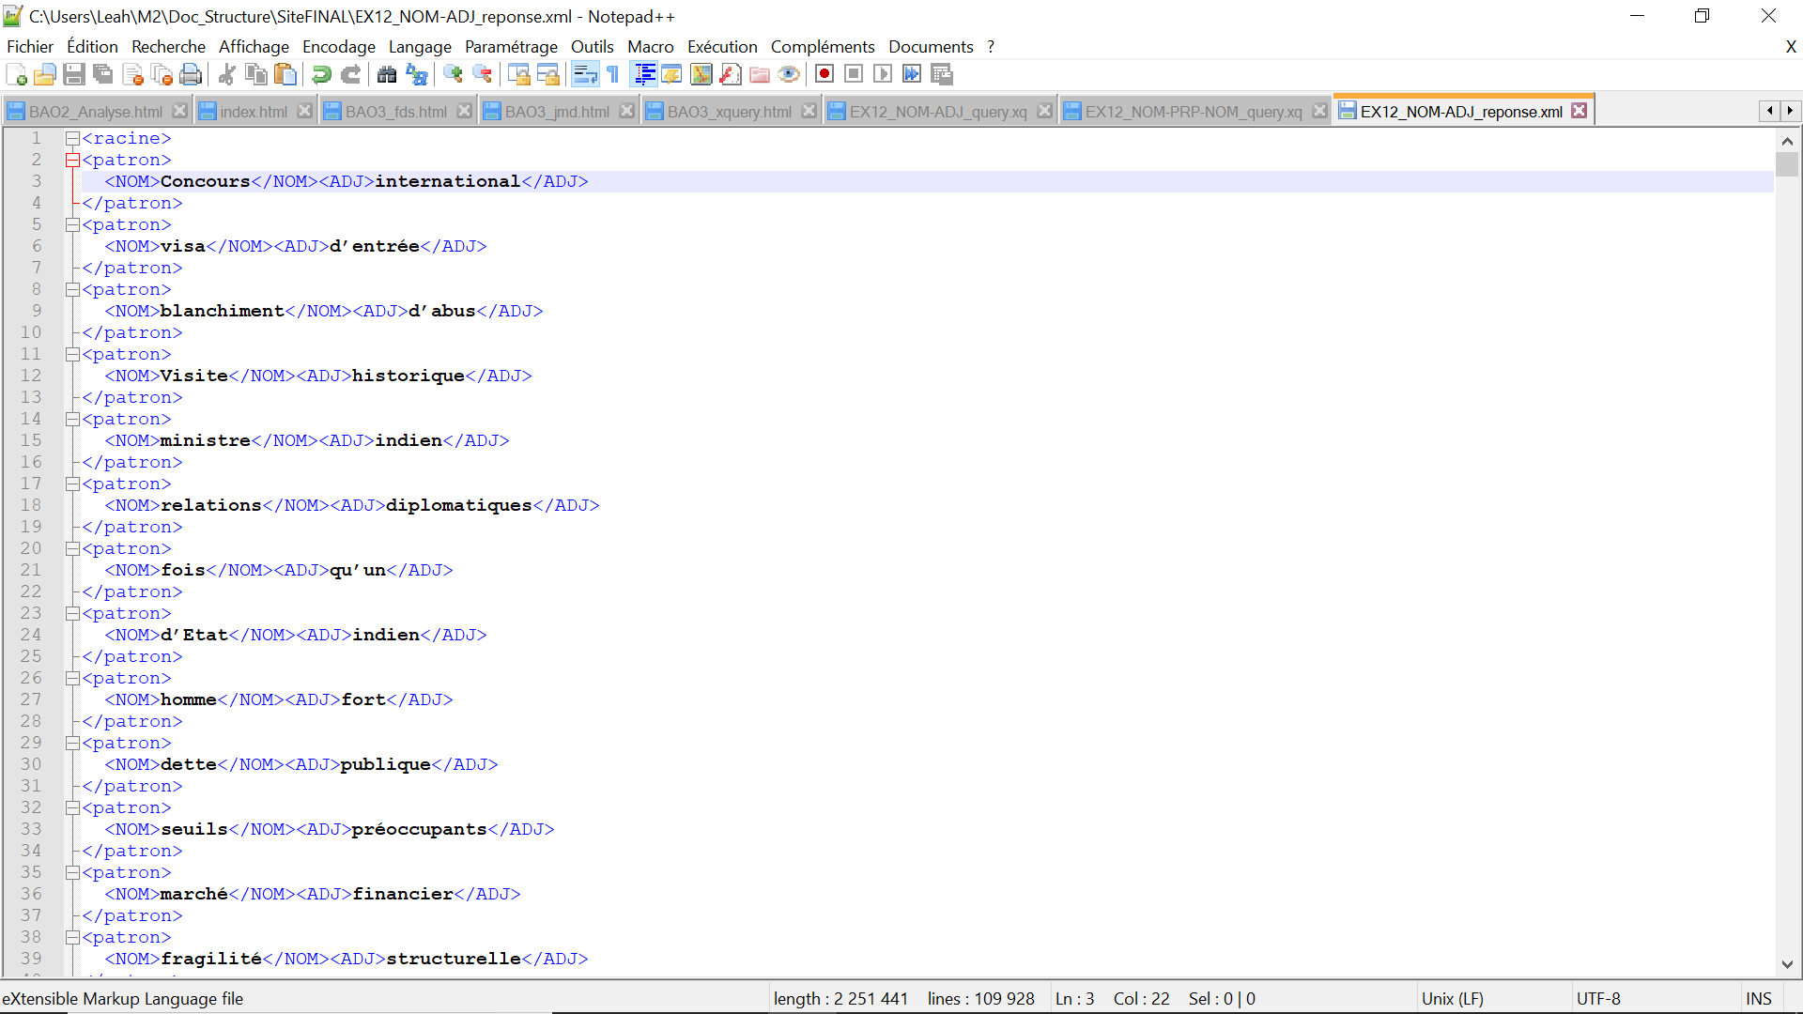Collapse the patron fold on line 38
This screenshot has width=1803, height=1014.
[x=72, y=938]
